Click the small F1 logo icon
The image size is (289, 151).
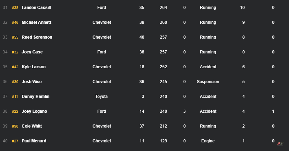(280, 143)
